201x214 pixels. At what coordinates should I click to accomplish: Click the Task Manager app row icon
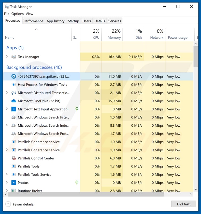[x=14, y=57]
